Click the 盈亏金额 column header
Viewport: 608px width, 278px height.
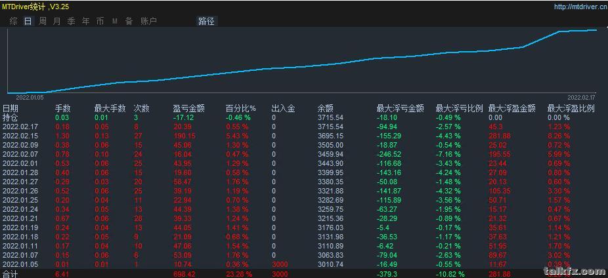189,108
